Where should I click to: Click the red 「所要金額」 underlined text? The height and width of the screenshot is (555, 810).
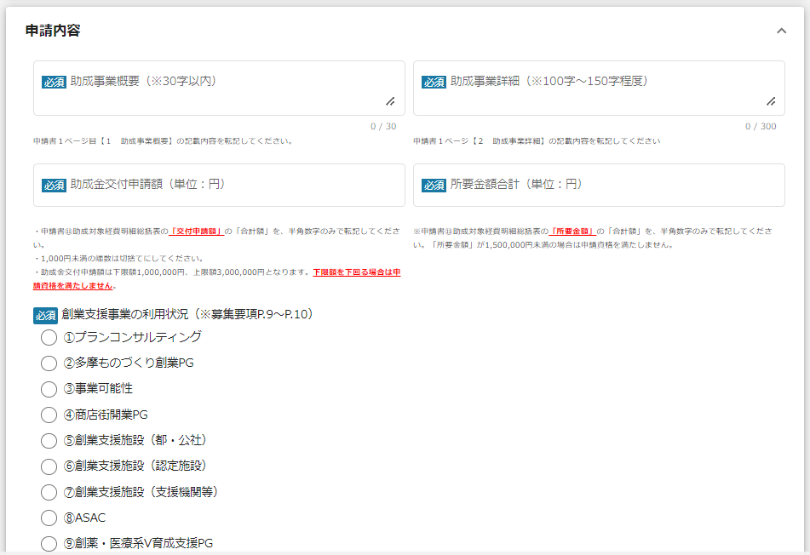572,231
